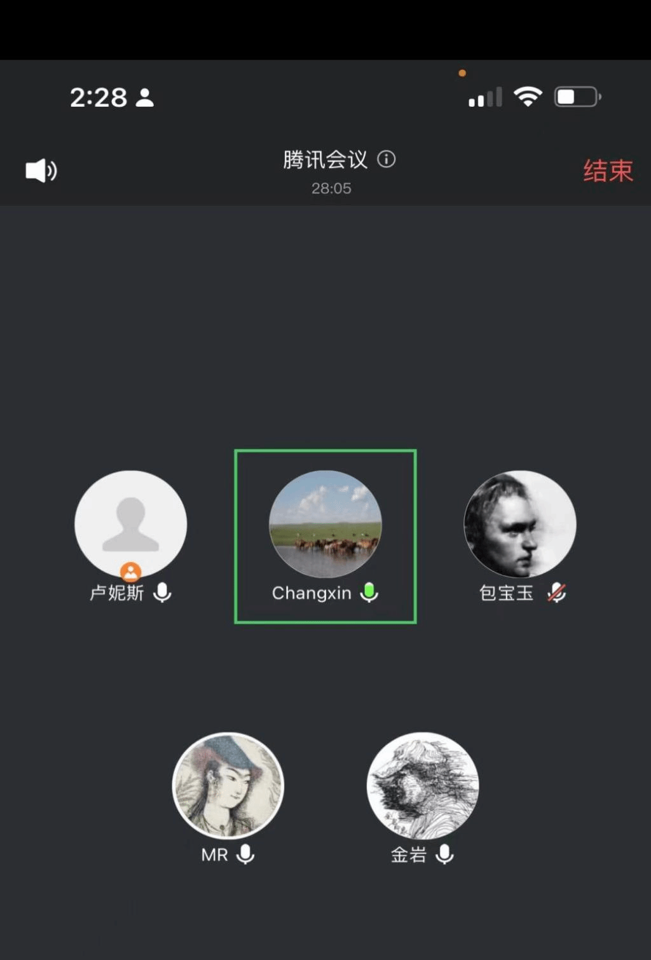Select MR's painted portrait avatar
The image size is (651, 960).
(228, 786)
